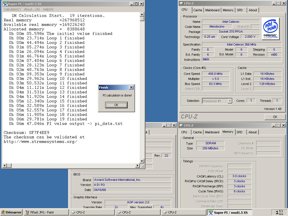Select Cache tab in Memory CPU-Z window
The image size is (288, 216).
coord(197,132)
